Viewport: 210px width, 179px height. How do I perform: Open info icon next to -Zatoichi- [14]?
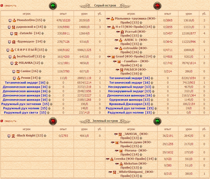tap(43, 33)
